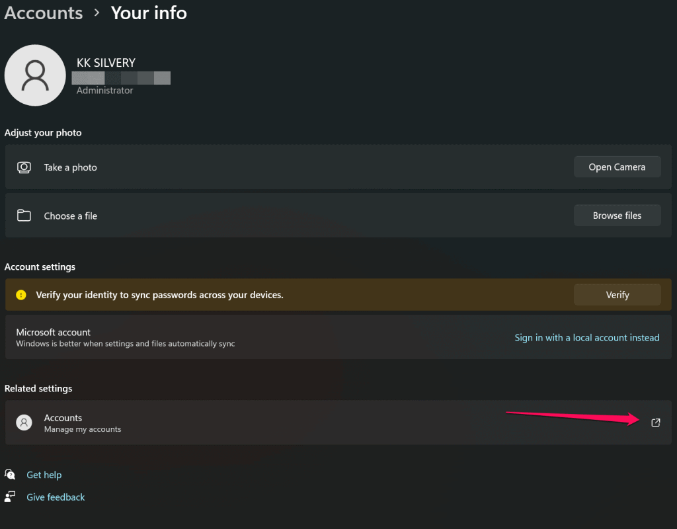Image resolution: width=677 pixels, height=529 pixels.
Task: Click the camera icon beside Take a photo
Action: point(24,167)
